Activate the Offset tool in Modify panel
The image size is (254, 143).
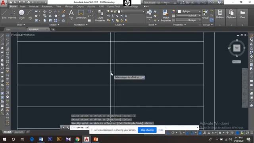[x=63, y=20]
